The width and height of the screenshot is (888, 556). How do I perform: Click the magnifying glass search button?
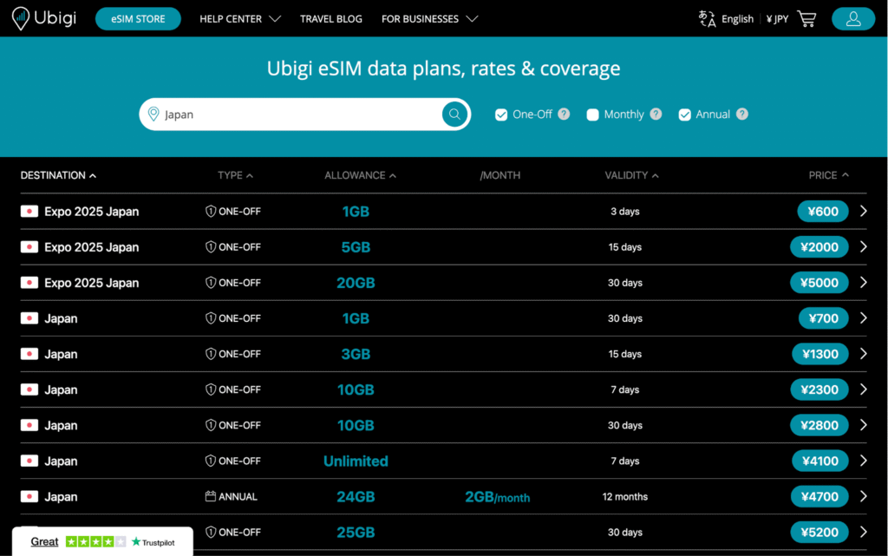[x=454, y=114]
